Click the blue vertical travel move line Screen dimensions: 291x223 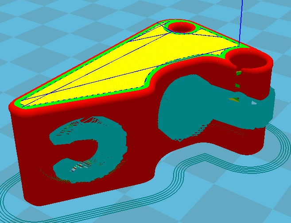pyautogui.click(x=241, y=22)
